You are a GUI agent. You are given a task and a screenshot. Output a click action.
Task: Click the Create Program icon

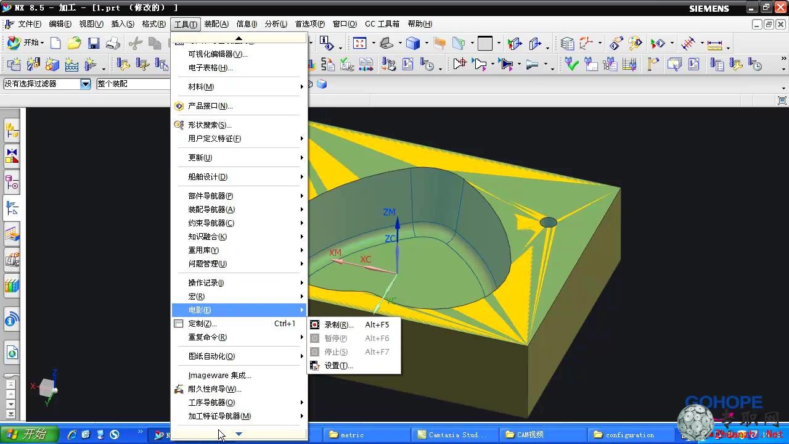pyautogui.click(x=14, y=64)
